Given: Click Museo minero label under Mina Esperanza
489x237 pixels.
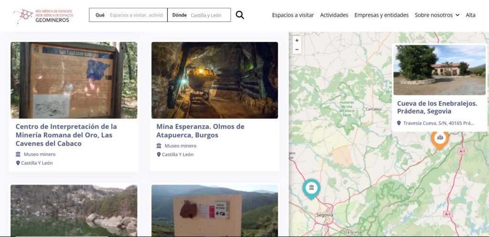Looking at the screenshot, I should tap(181, 146).
